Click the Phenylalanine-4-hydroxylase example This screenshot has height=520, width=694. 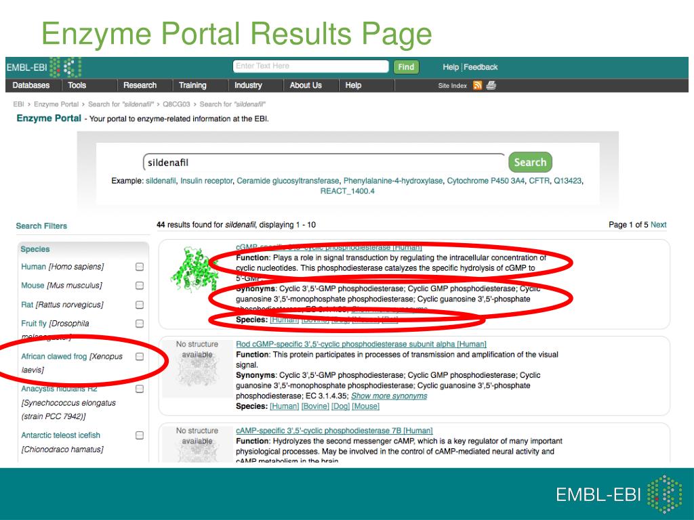click(393, 181)
